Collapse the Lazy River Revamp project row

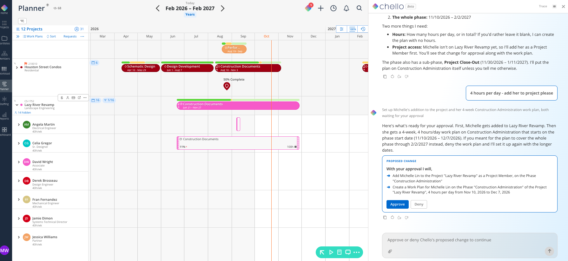click(17, 105)
